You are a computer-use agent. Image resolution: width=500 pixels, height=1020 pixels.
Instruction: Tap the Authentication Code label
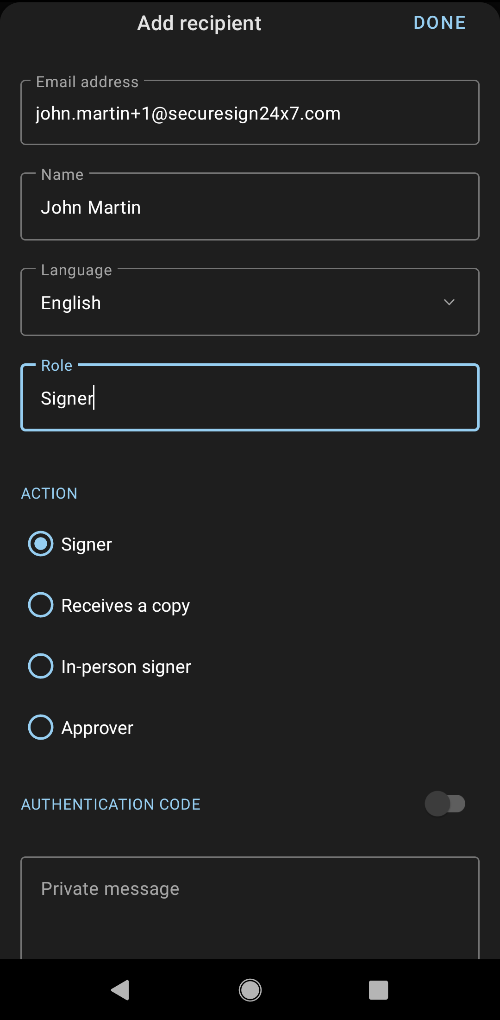coord(111,804)
